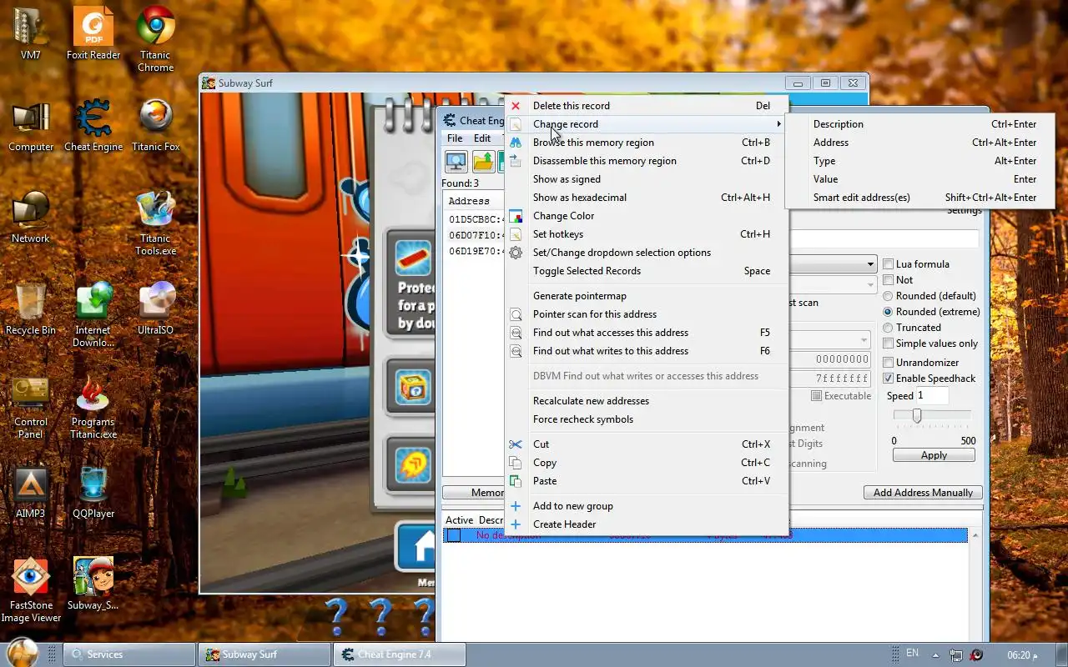Viewport: 1068px width, 667px height.
Task: Open the Computer desktop icon
Action: tap(31, 126)
